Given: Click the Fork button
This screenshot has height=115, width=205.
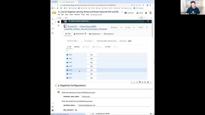Looking at the screenshot, I should [141, 27].
